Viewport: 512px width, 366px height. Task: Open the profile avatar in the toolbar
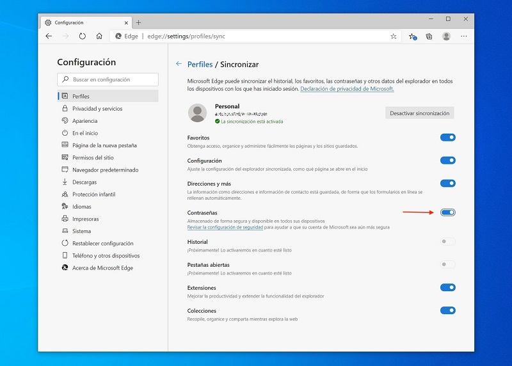[446, 36]
